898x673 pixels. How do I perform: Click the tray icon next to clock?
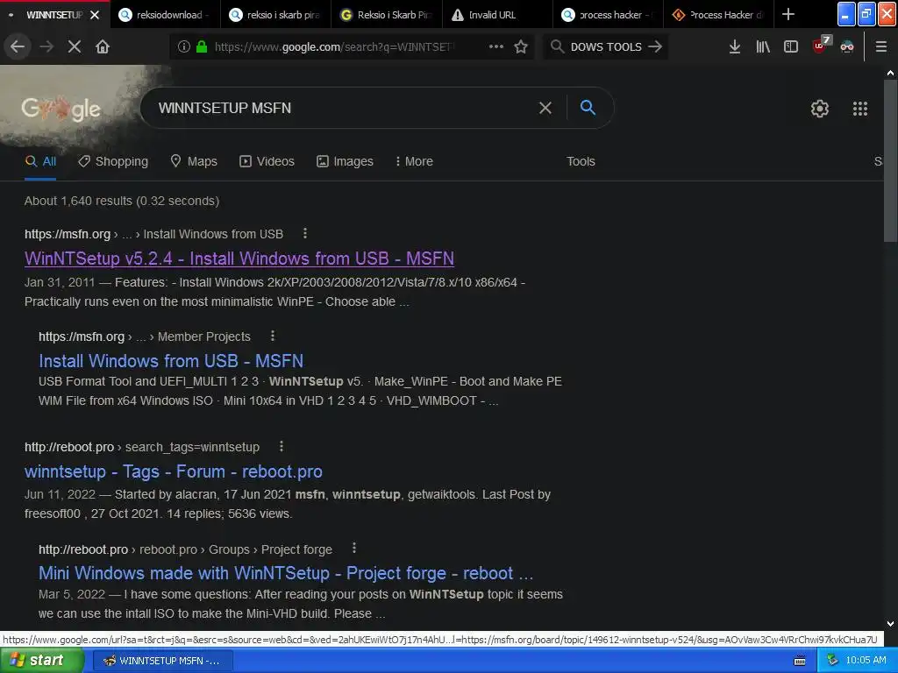tap(832, 661)
